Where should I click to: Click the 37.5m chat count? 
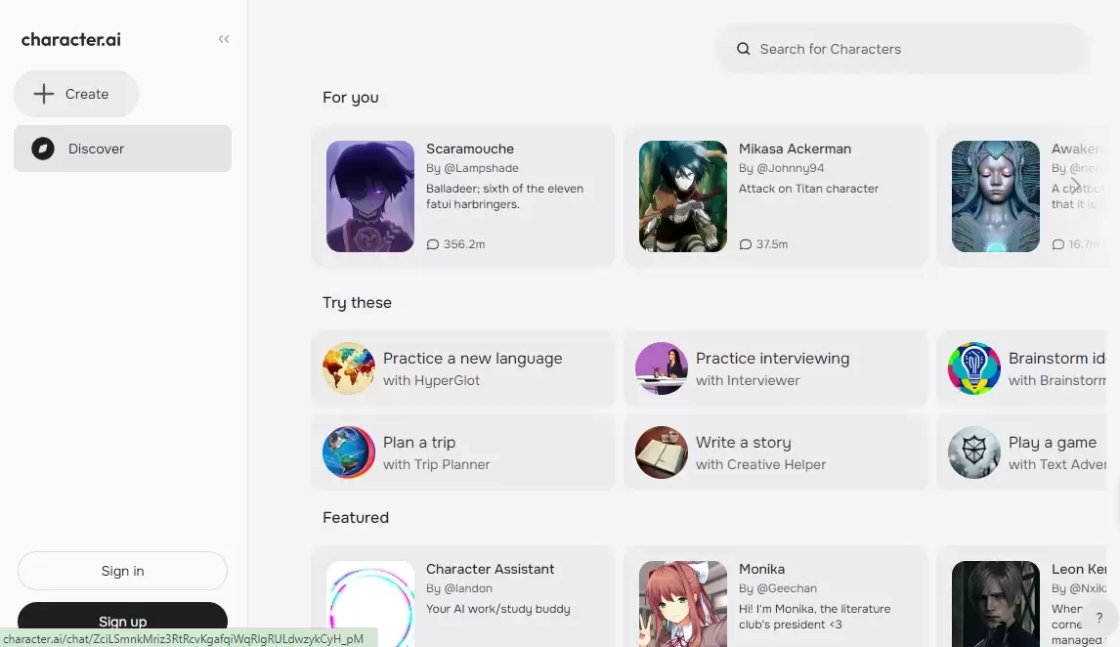tap(772, 244)
